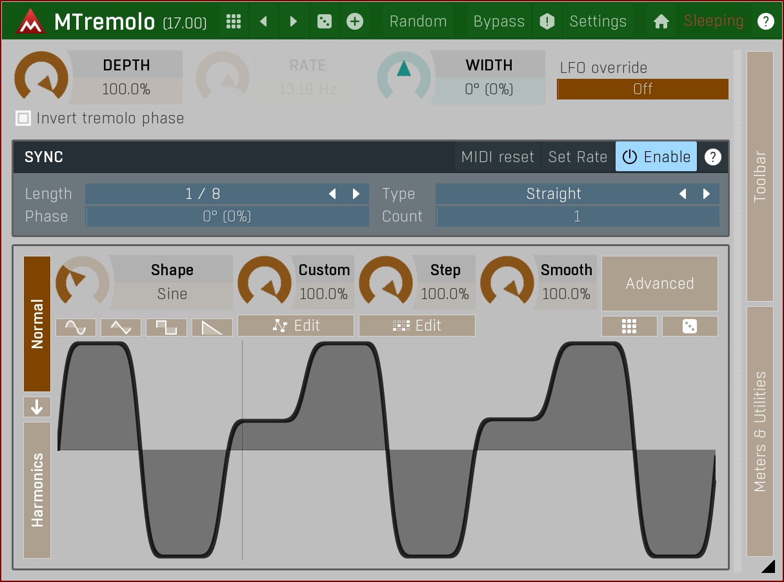Open the sync Type Straight selector

pyautogui.click(x=554, y=194)
